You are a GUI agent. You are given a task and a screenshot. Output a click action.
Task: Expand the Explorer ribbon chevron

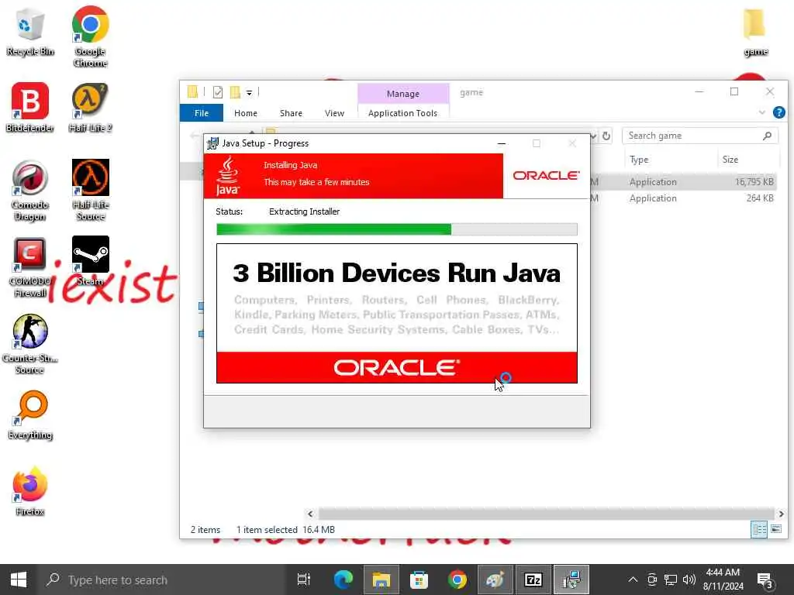(x=762, y=112)
